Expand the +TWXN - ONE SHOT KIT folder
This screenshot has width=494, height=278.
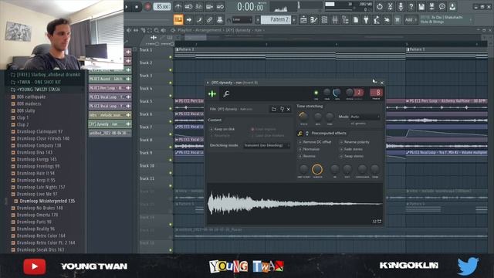tap(36, 82)
